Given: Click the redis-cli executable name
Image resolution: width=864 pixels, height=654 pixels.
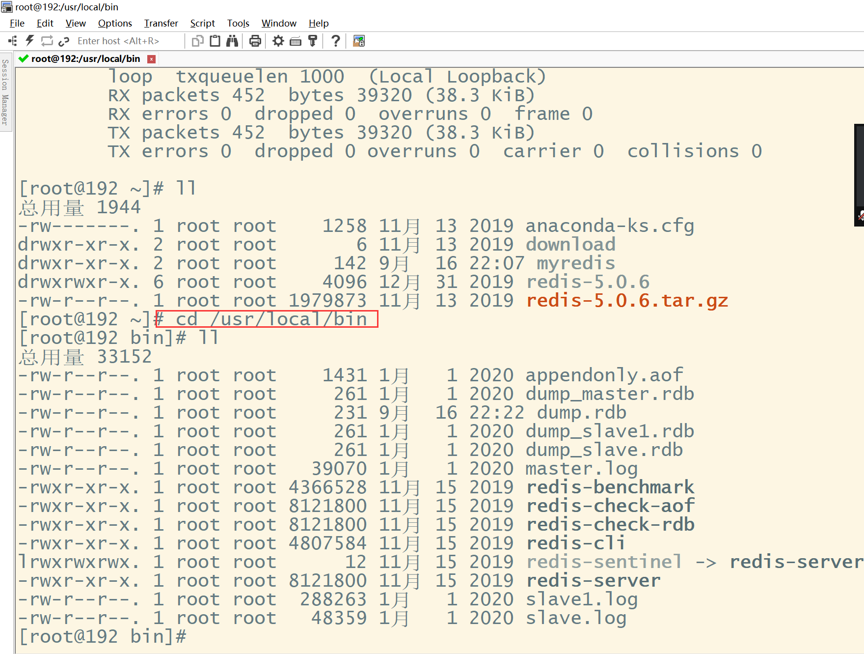Looking at the screenshot, I should tap(575, 543).
